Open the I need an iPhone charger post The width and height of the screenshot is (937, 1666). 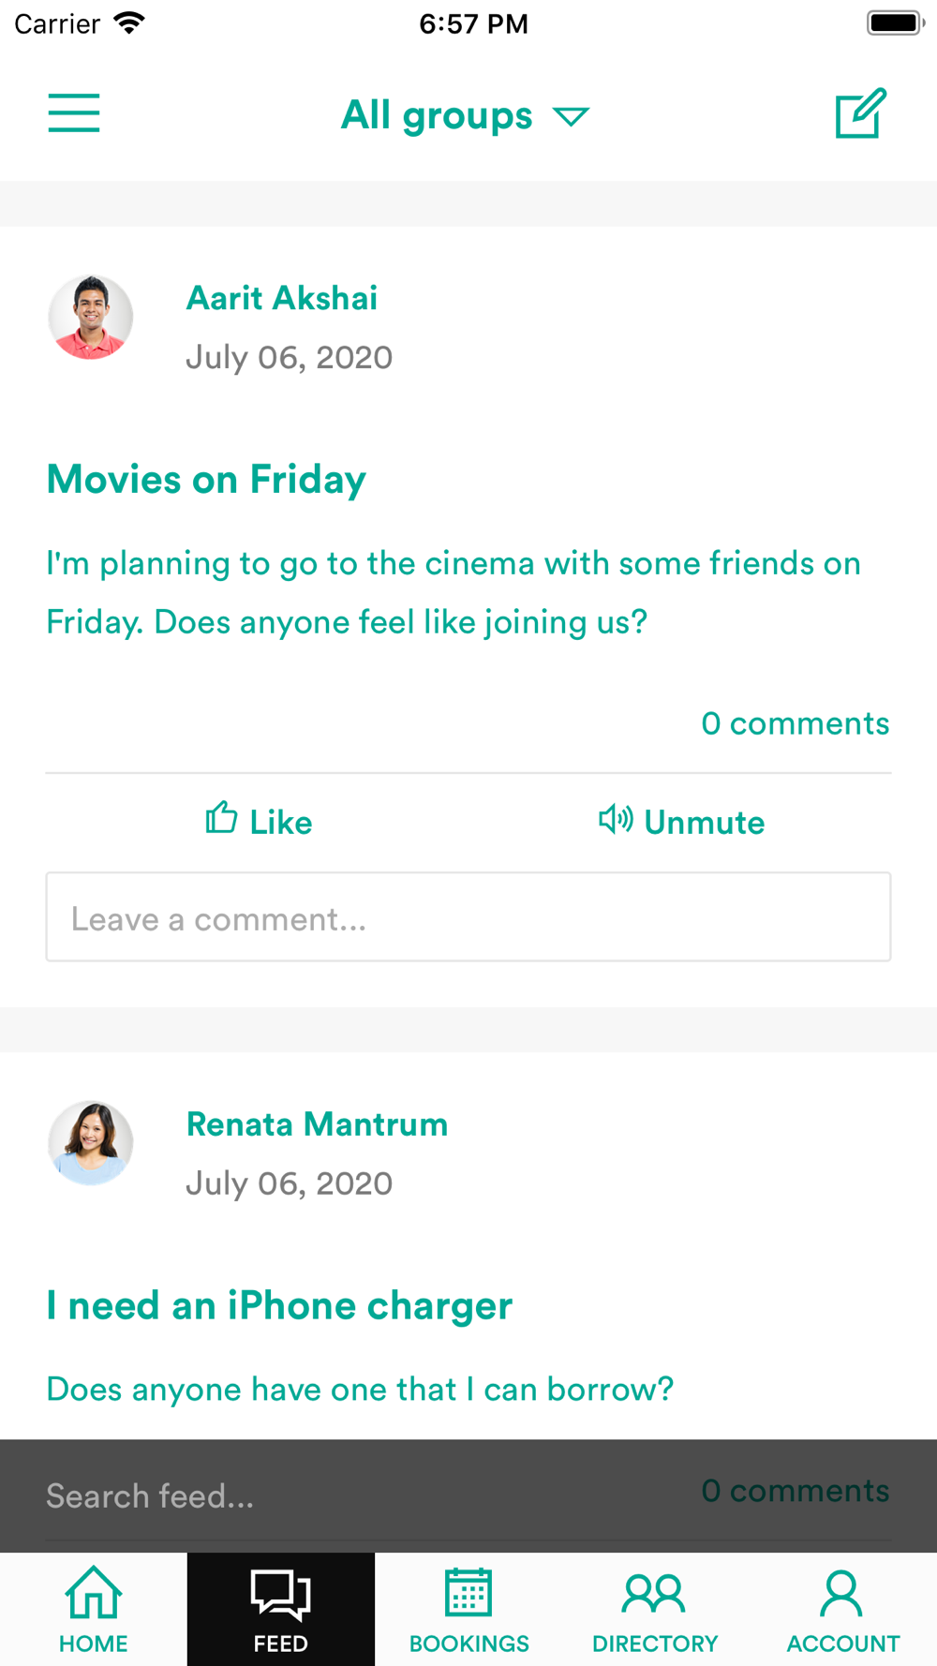[x=279, y=1305]
